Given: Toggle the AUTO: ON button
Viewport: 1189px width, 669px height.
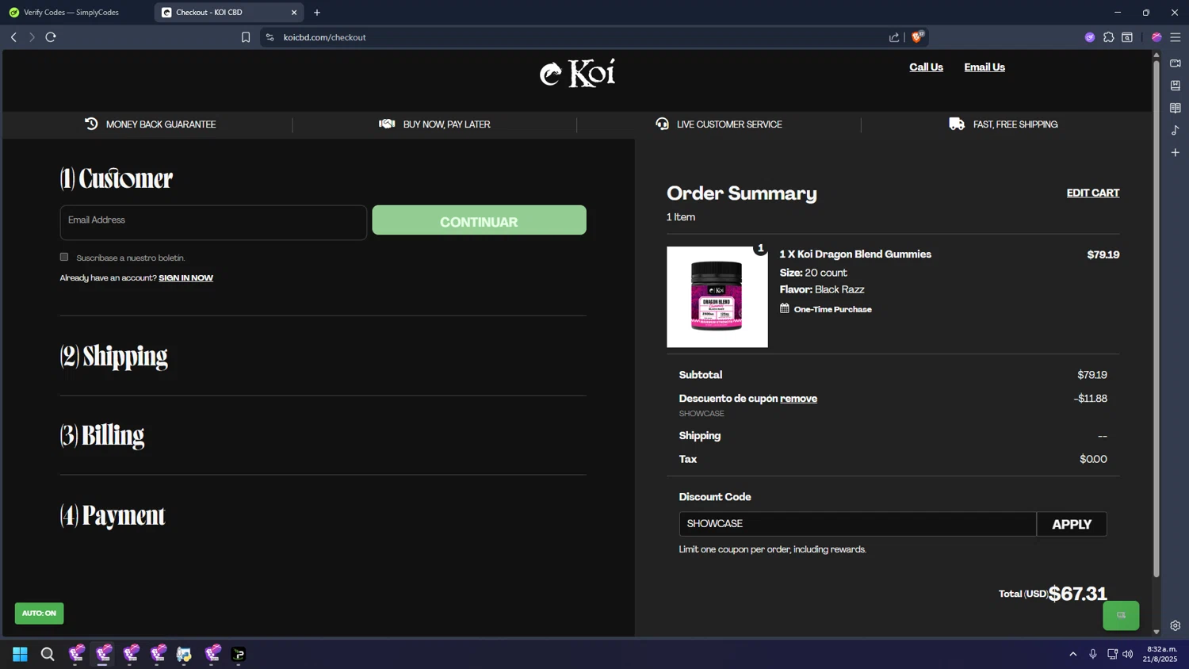Looking at the screenshot, I should point(39,613).
